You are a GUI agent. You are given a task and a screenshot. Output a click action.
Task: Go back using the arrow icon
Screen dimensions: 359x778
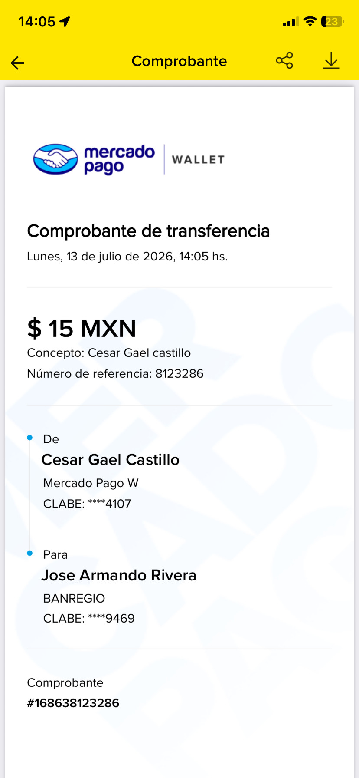[x=18, y=63]
